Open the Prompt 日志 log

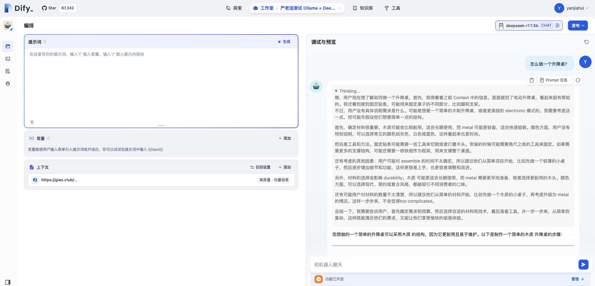tap(553, 80)
